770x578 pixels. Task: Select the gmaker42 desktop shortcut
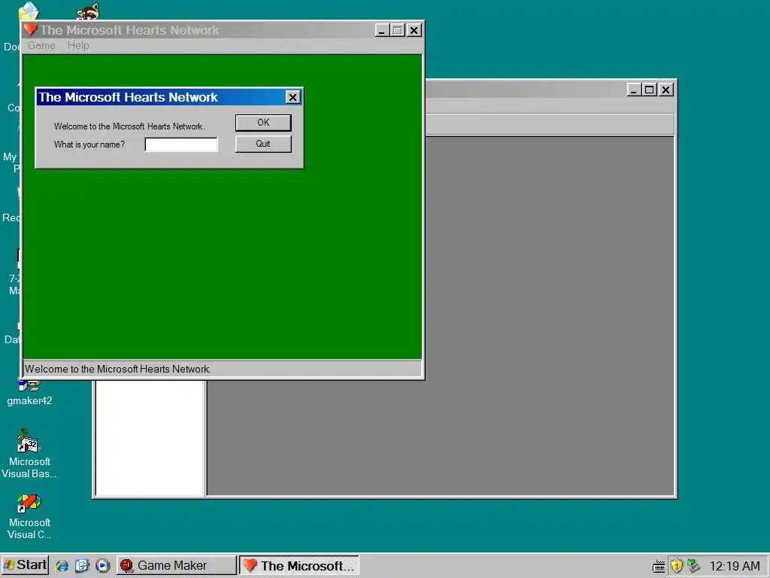[x=29, y=393]
